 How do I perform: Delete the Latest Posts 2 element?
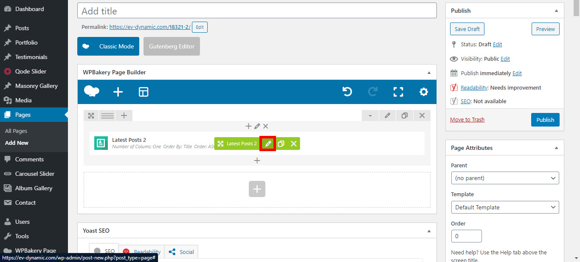tap(293, 144)
